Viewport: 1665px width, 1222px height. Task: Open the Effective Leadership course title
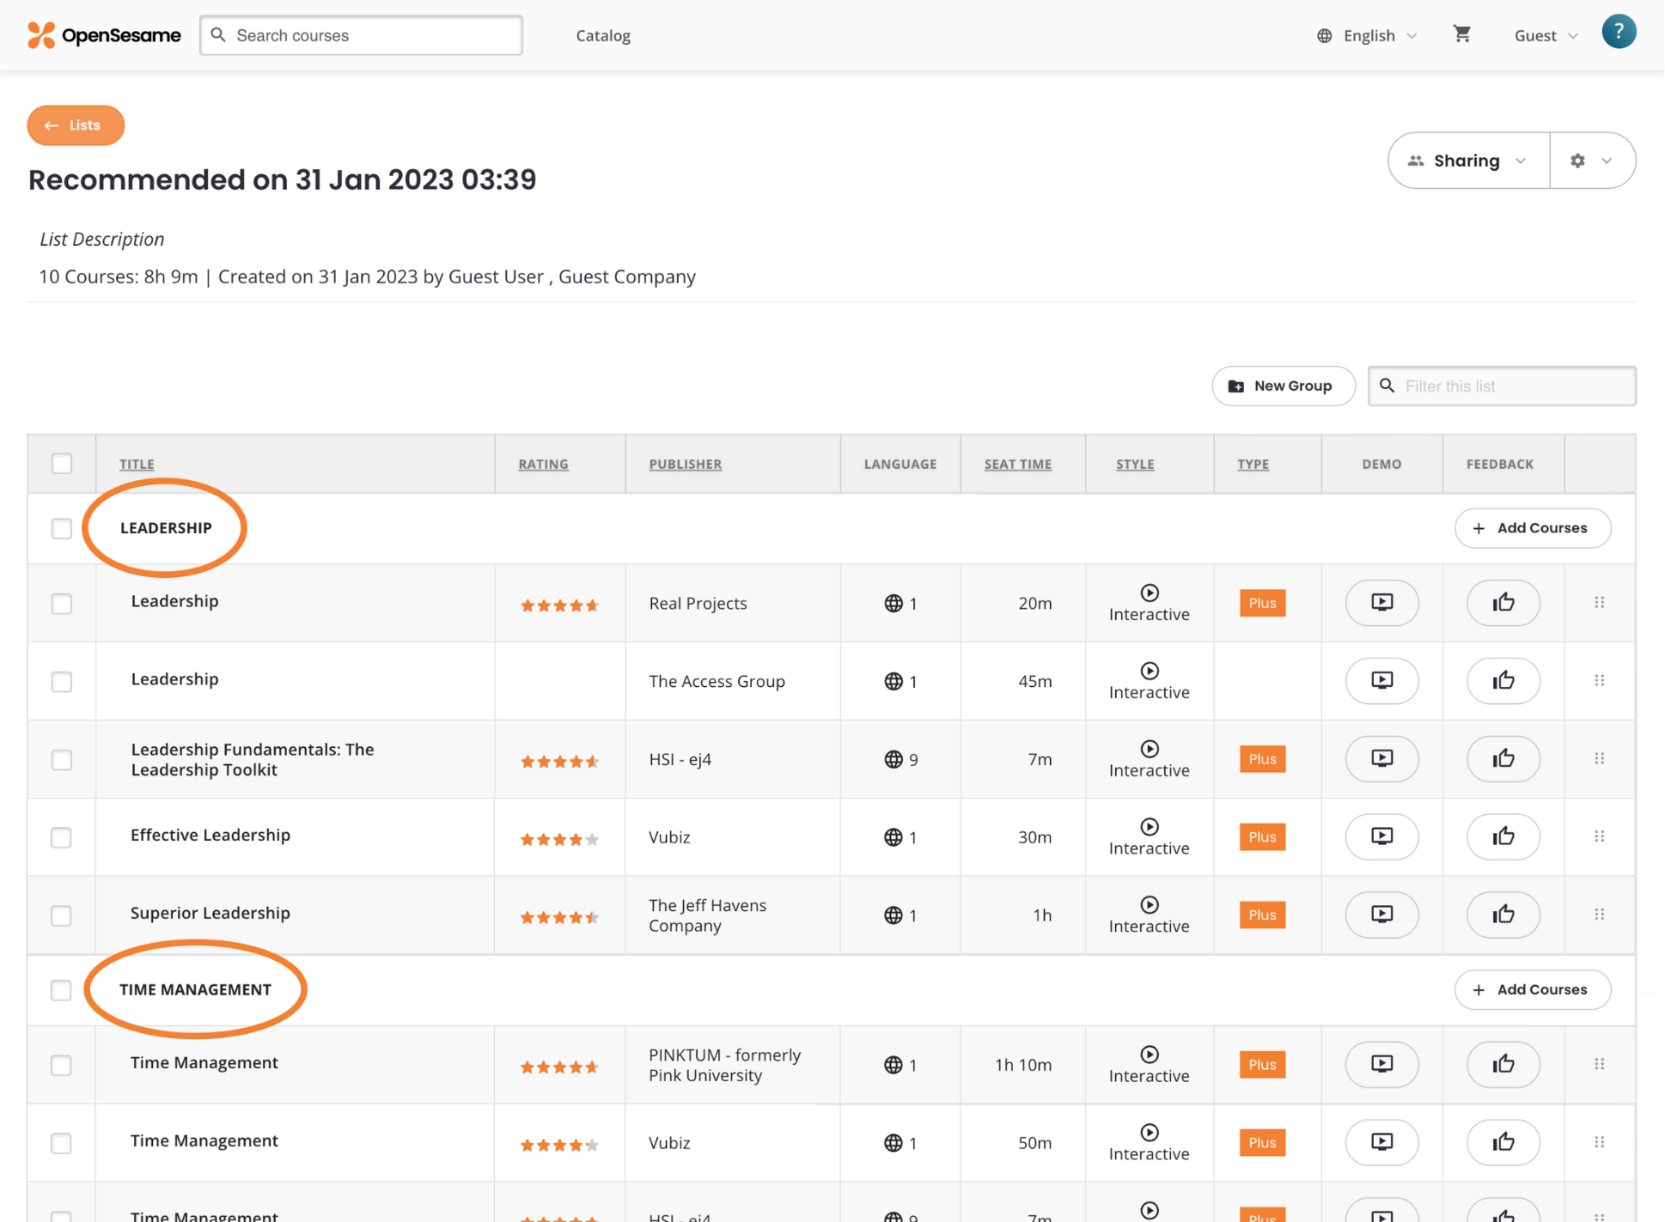210,835
